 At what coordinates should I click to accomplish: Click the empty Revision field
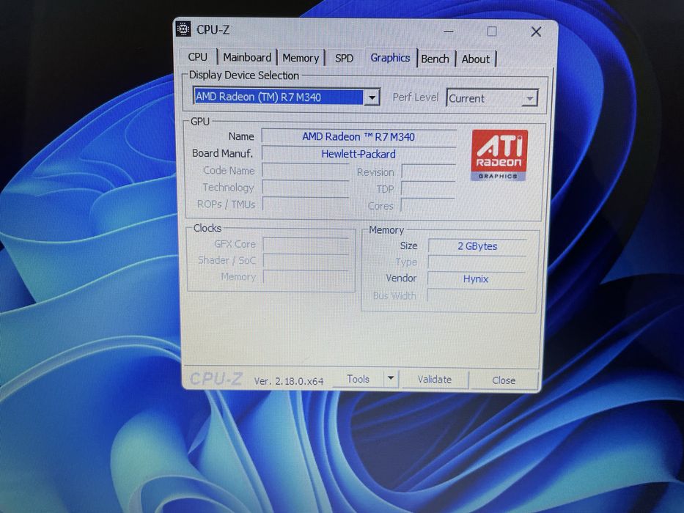(x=428, y=171)
